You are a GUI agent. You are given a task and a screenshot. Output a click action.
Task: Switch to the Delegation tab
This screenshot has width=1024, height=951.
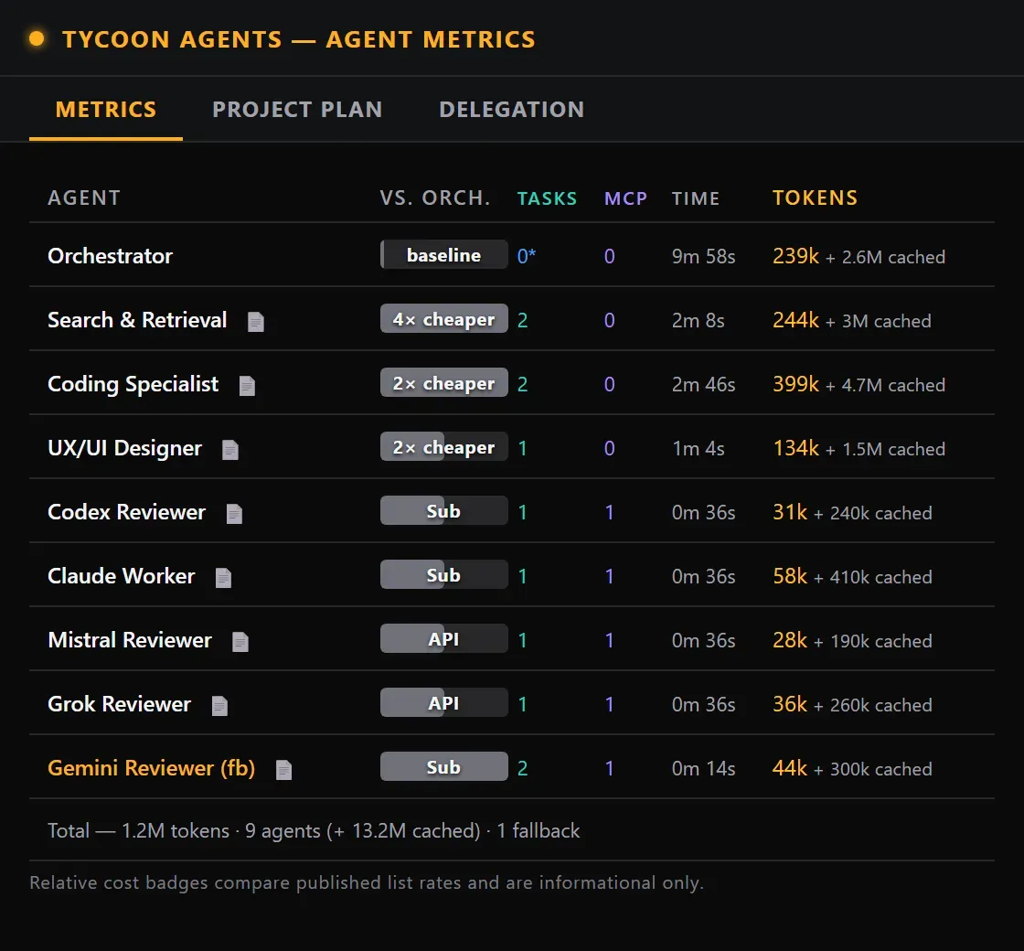click(511, 109)
